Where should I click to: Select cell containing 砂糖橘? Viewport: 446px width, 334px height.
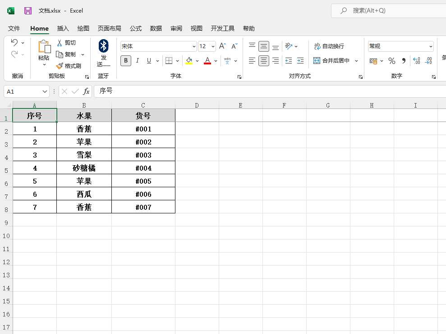click(x=84, y=168)
